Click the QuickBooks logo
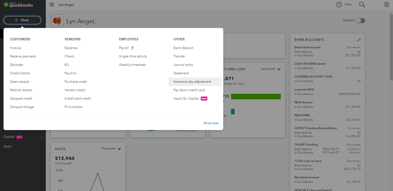 click(x=18, y=5)
